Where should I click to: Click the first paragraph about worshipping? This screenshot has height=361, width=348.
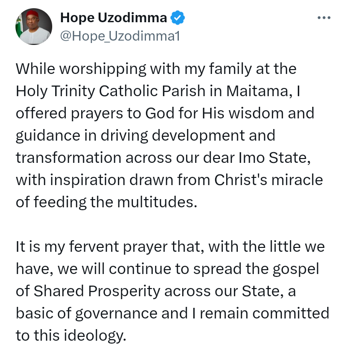[x=169, y=135]
